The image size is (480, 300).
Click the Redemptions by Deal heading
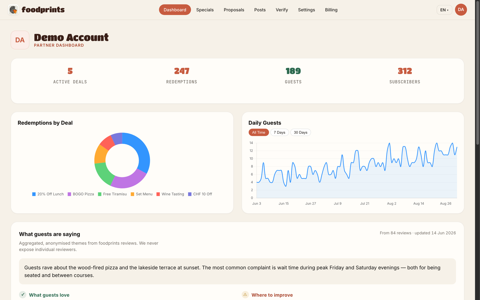[45, 123]
